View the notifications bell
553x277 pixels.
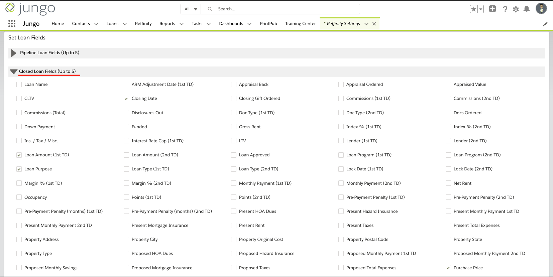[527, 9]
